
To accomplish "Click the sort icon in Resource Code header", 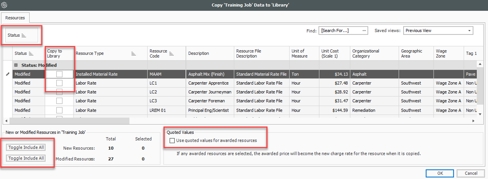I will point(171,53).
